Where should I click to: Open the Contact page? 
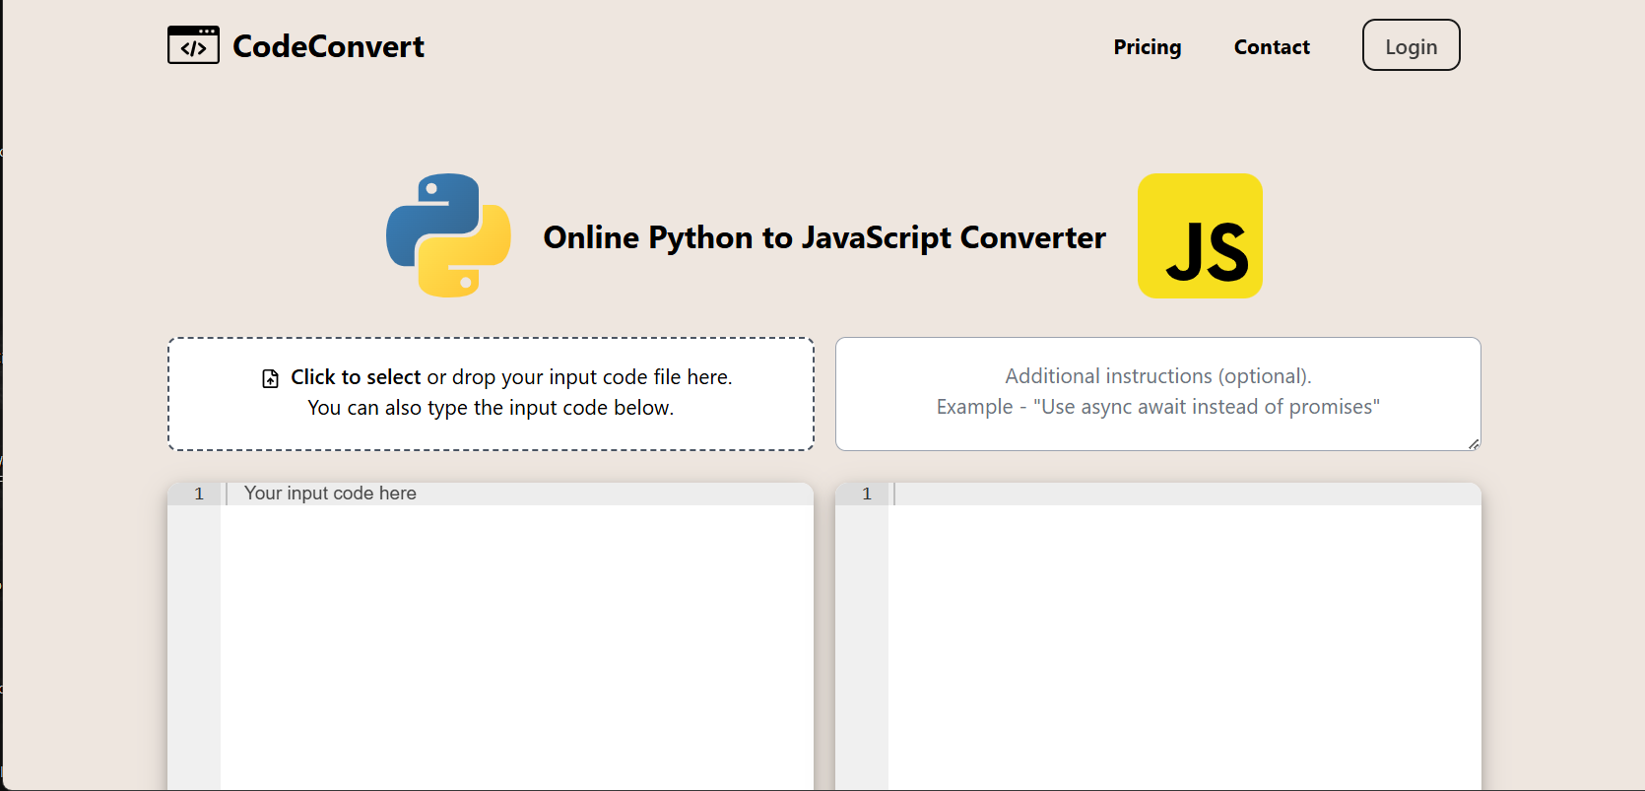(x=1272, y=47)
